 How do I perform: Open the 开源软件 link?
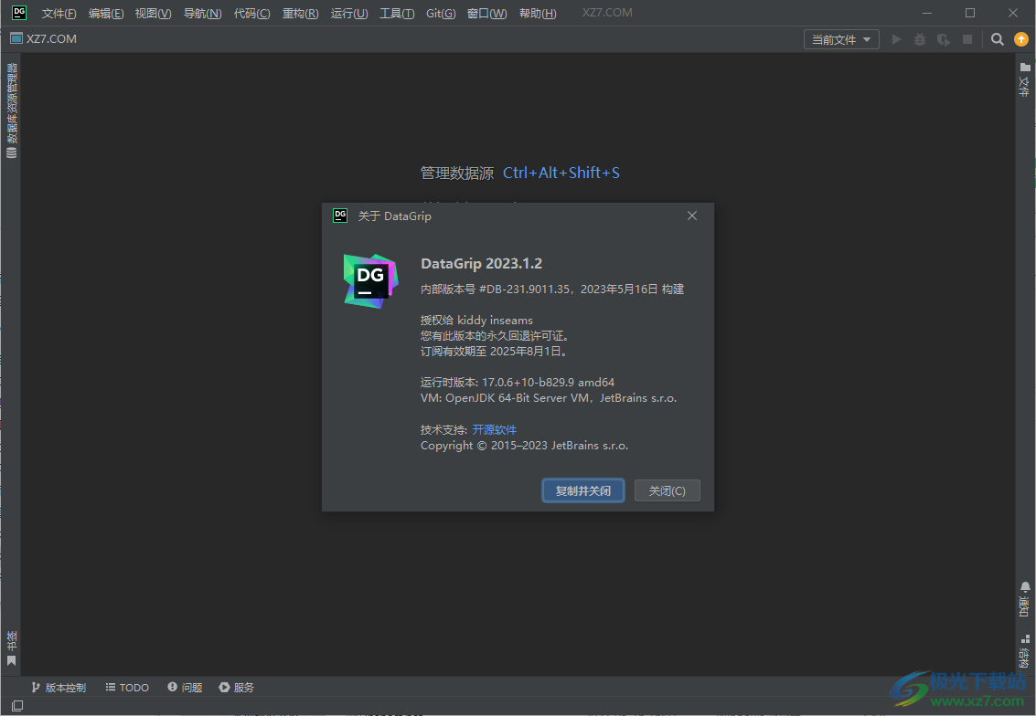tap(494, 429)
